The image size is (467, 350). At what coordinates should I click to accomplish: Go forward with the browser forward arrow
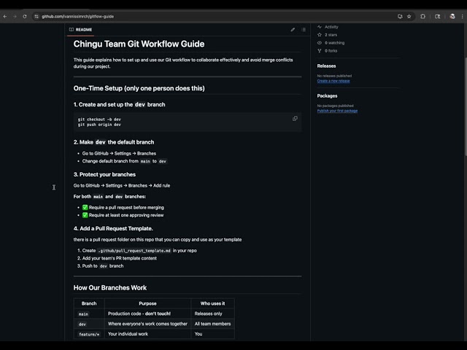tap(15, 17)
